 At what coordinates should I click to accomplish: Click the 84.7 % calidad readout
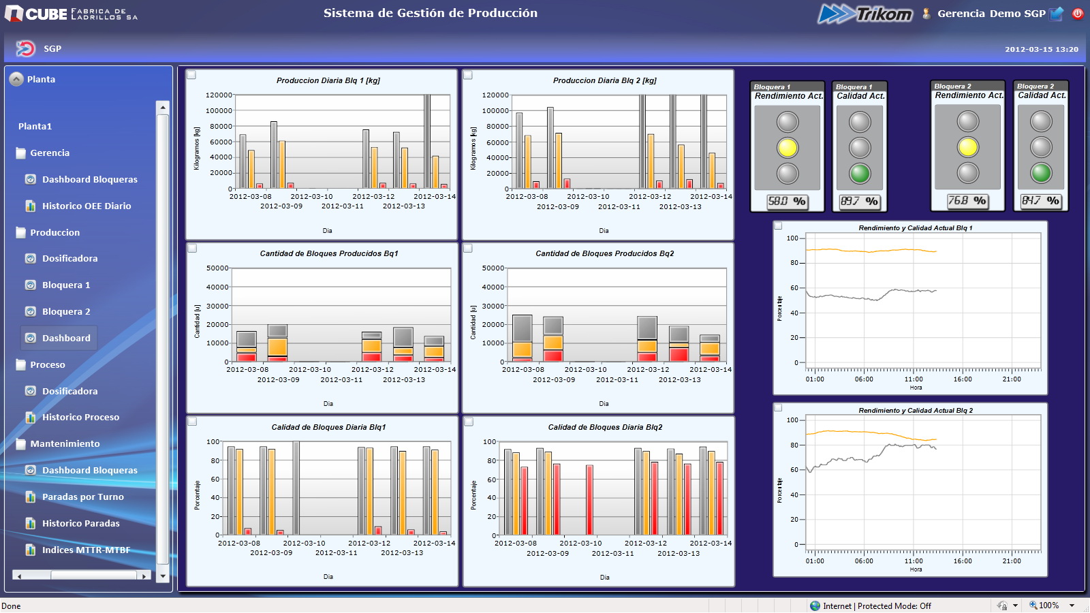coord(1040,201)
